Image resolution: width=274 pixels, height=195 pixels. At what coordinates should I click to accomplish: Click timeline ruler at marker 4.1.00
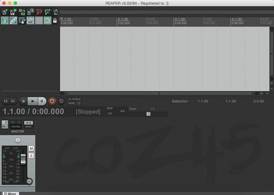(x=236, y=19)
